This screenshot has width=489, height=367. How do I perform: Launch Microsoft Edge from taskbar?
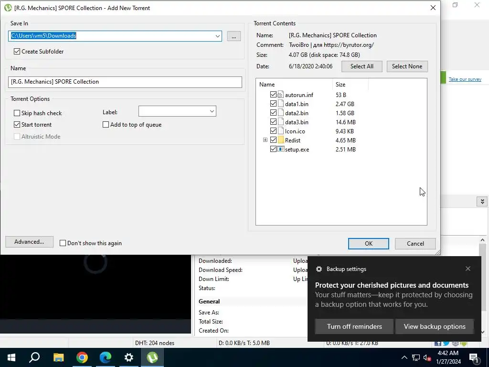pyautogui.click(x=106, y=357)
